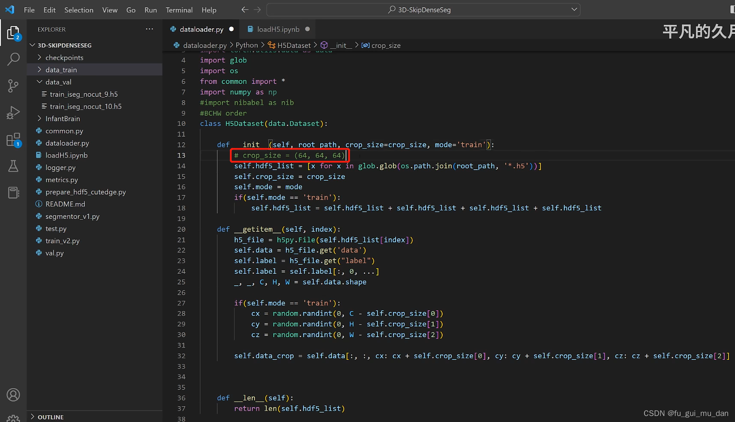Click H5Dataset in the breadcrumb
Screen dimensions: 735x422
pos(294,45)
